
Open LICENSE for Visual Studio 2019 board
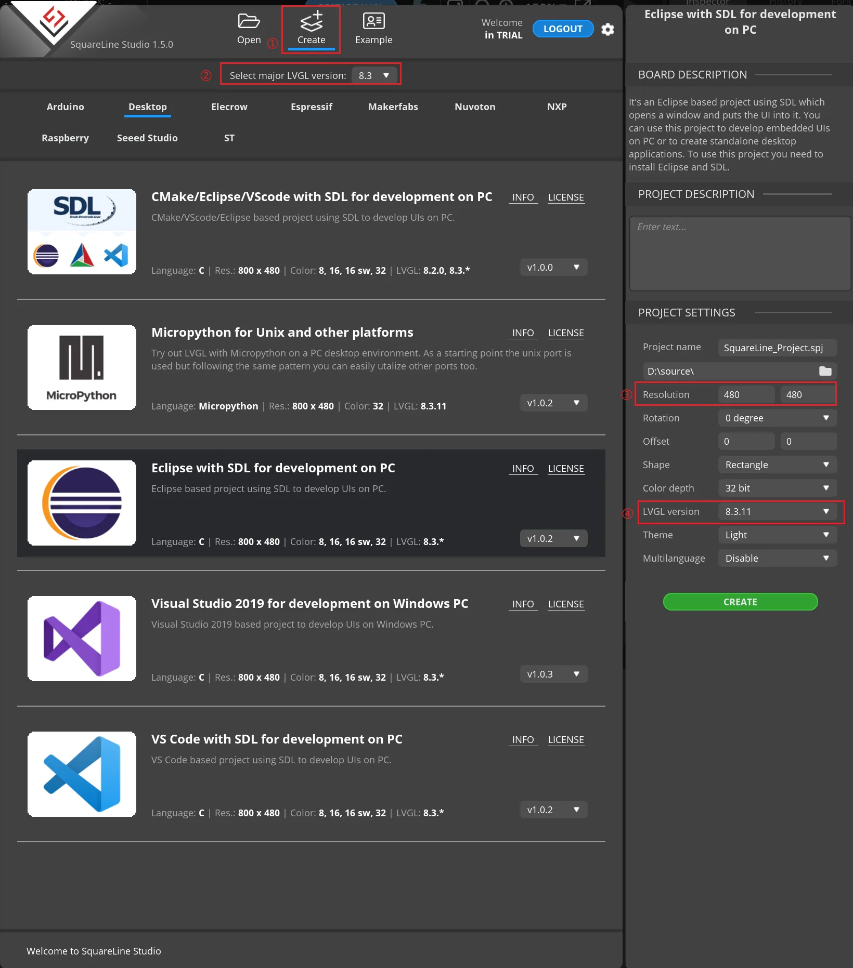(x=566, y=604)
